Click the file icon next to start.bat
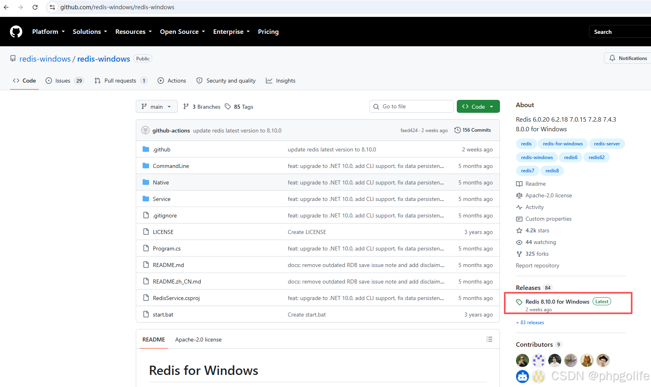The image size is (651, 387). pyautogui.click(x=146, y=315)
